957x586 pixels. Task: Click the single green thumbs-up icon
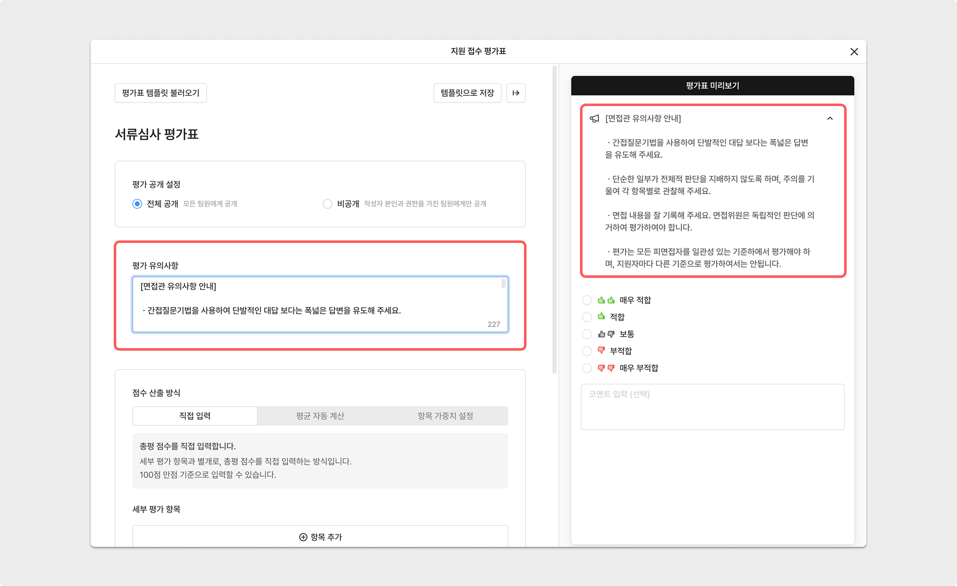click(x=601, y=317)
